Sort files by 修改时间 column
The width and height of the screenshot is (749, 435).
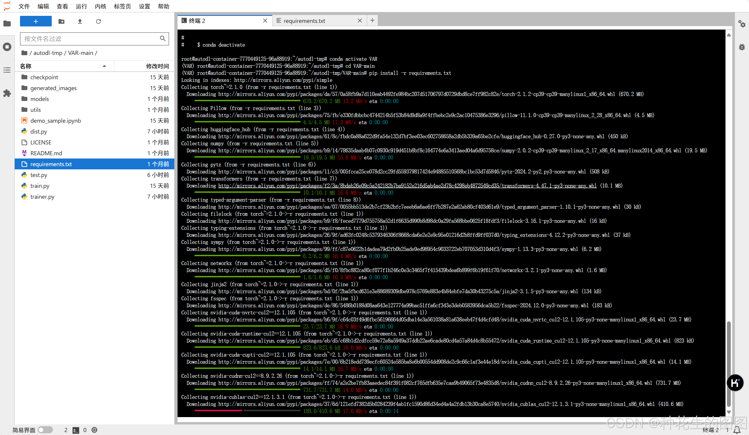[x=157, y=66]
